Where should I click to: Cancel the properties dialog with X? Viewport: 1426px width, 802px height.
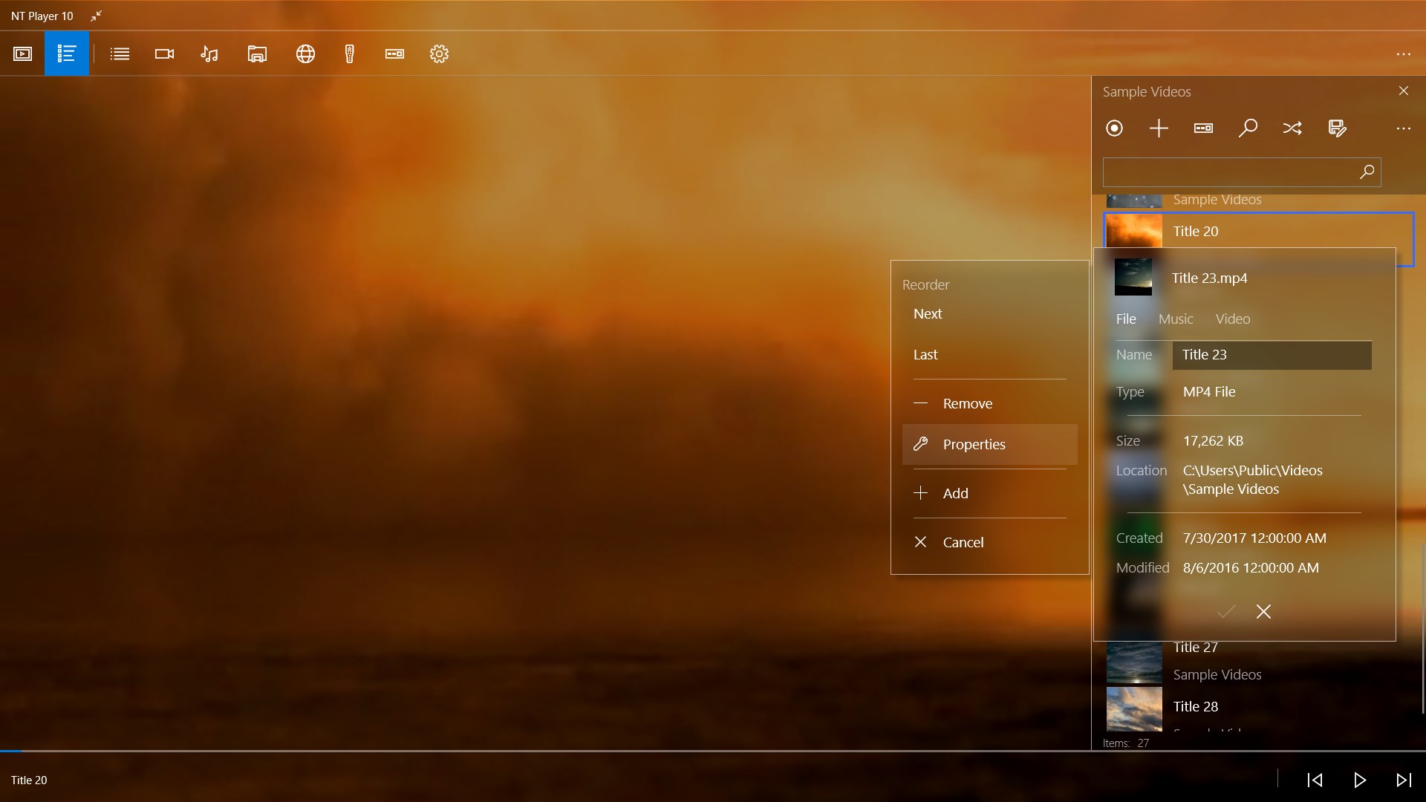(x=1263, y=611)
